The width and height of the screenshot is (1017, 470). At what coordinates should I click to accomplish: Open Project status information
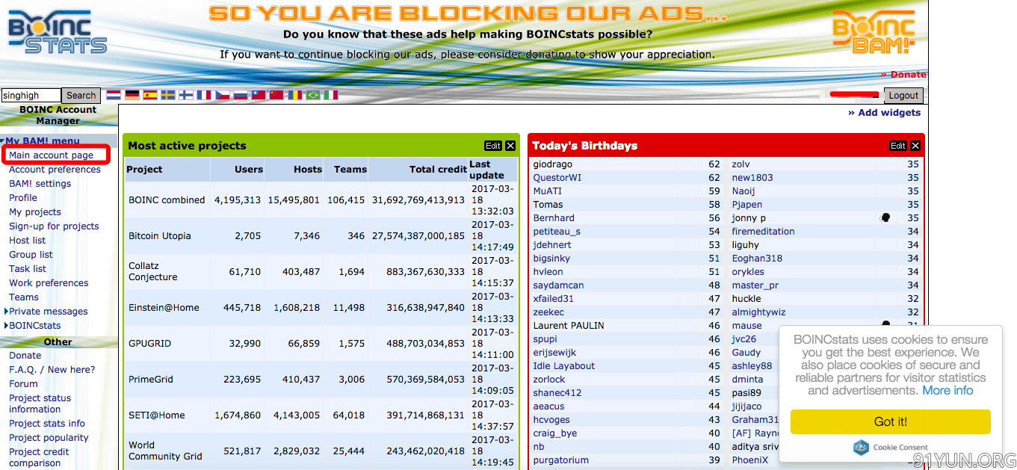coord(40,403)
